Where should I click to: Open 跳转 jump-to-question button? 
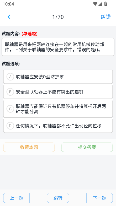pyautogui.click(x=58, y=198)
